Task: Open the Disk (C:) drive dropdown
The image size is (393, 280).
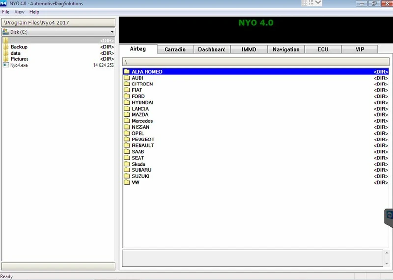Action: click(112, 32)
